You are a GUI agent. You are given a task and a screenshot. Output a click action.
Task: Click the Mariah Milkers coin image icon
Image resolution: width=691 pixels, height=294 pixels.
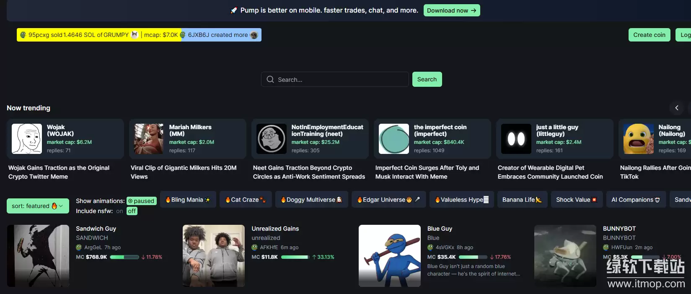click(x=149, y=139)
